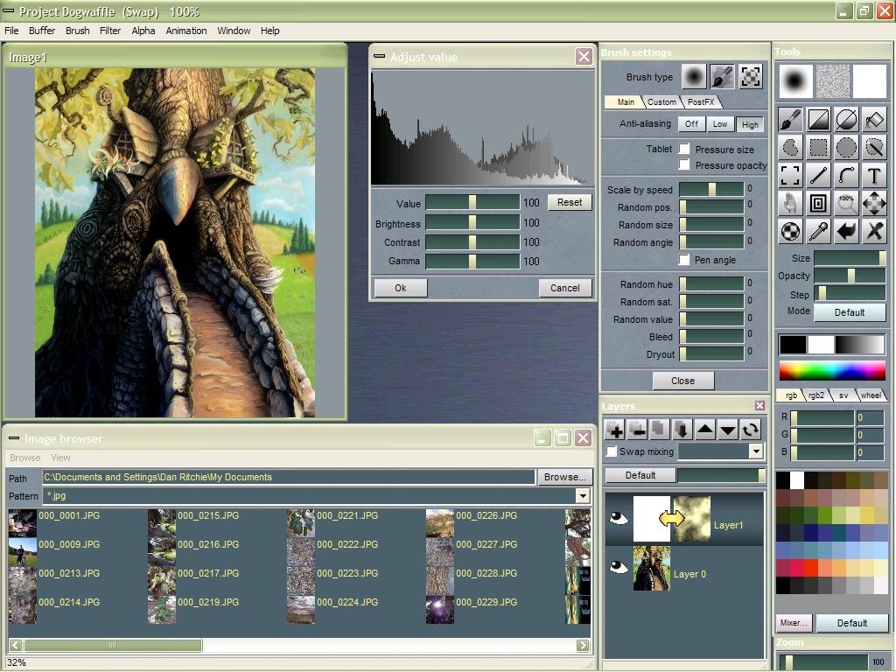Select the rectangular selection tool
The image size is (896, 672).
pos(818,147)
